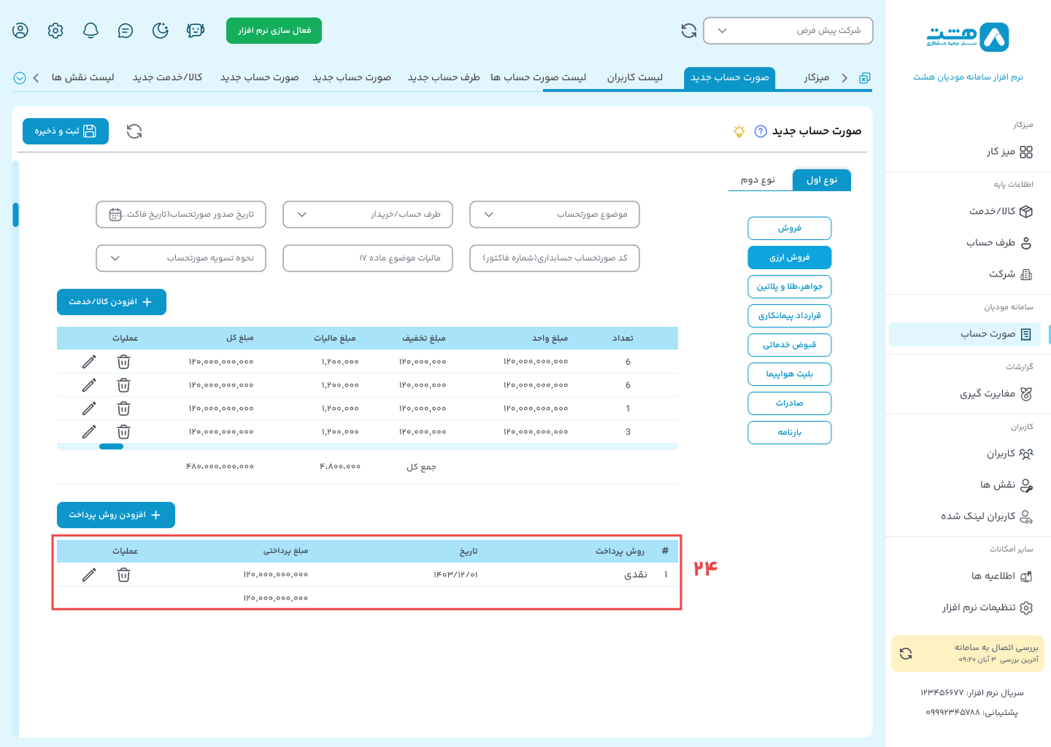This screenshot has height=747, width=1051.
Task: Open the invoice settlement method dropdown
Action: [181, 258]
